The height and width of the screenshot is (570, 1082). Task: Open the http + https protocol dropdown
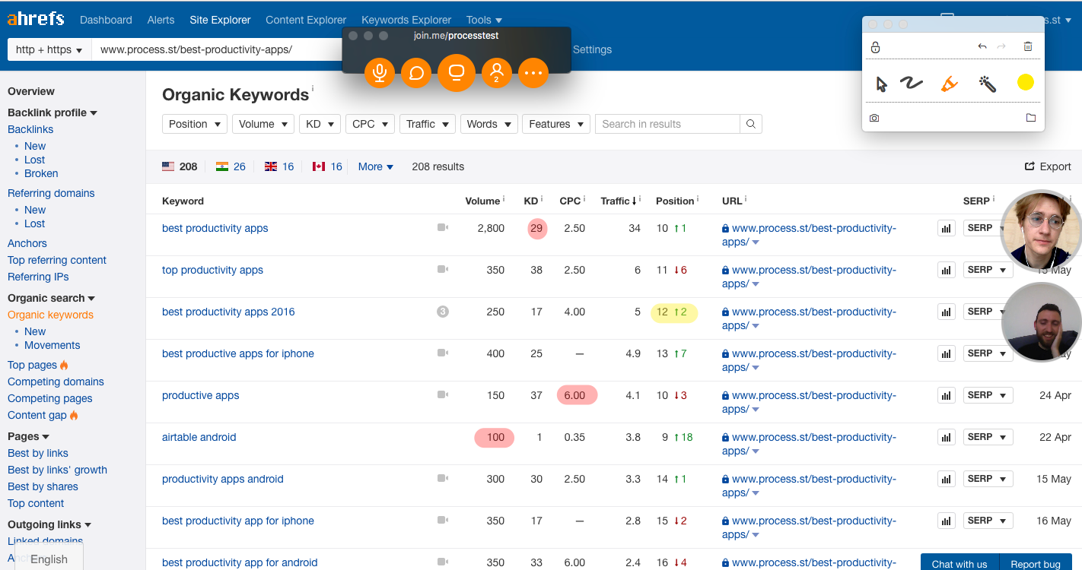pyautogui.click(x=49, y=49)
